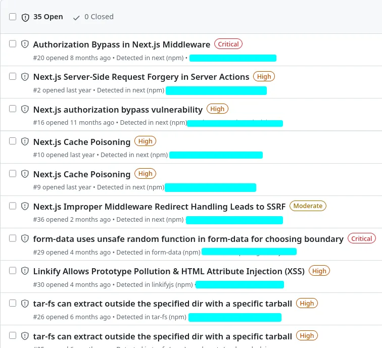Image resolution: width=382 pixels, height=348 pixels.
Task: Click shield icon of Cache Poisoning alert #10
Action: pos(25,141)
